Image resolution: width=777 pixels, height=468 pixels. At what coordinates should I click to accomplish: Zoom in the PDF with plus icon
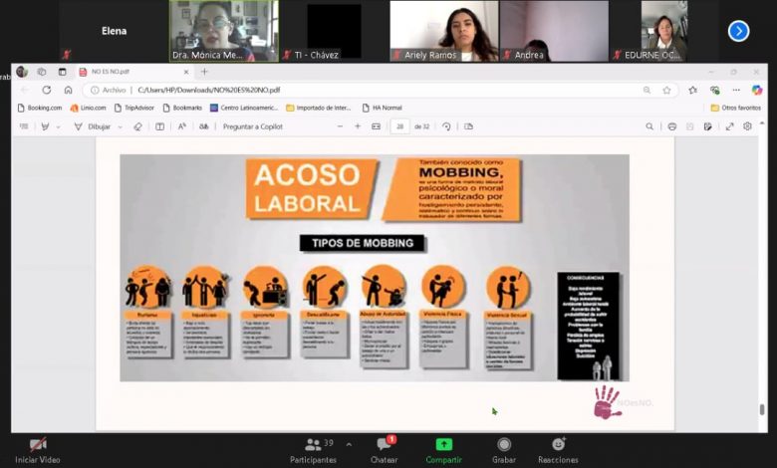coord(358,126)
